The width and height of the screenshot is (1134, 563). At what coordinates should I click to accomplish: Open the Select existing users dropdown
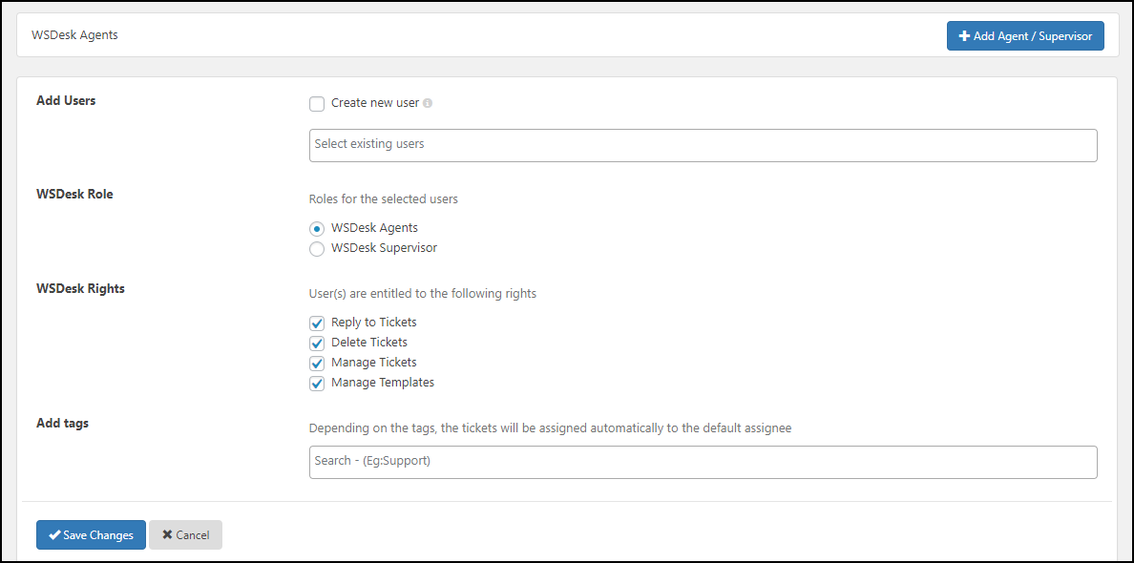[703, 145]
